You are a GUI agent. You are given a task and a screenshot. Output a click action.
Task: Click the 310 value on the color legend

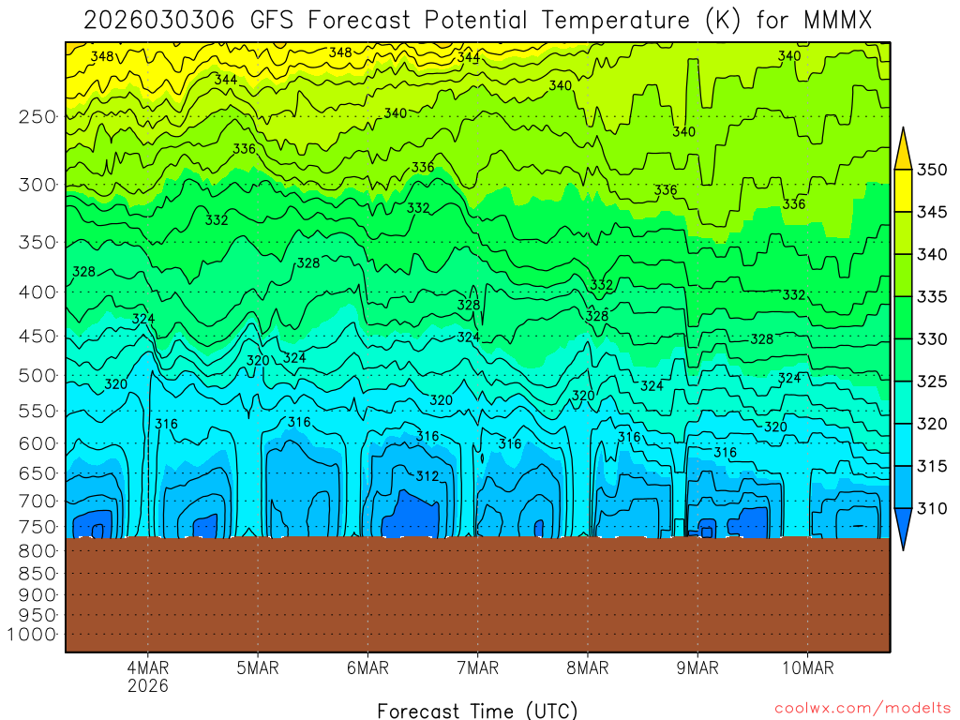(932, 508)
